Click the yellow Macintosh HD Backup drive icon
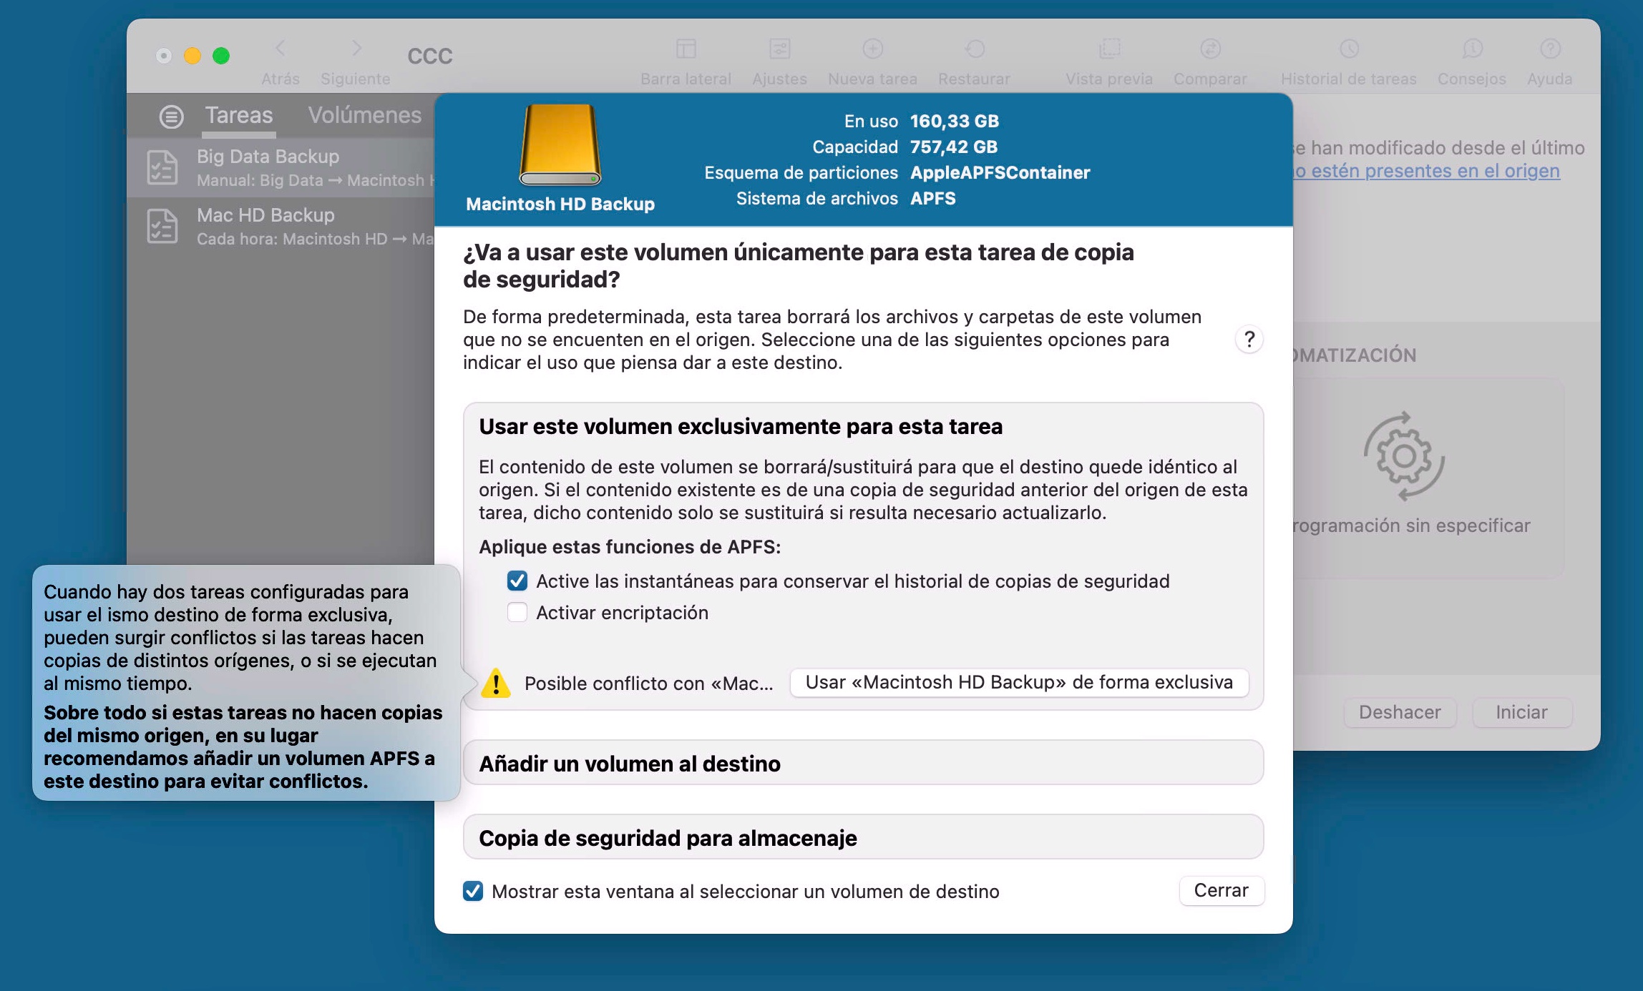The height and width of the screenshot is (991, 1643). pos(560,145)
